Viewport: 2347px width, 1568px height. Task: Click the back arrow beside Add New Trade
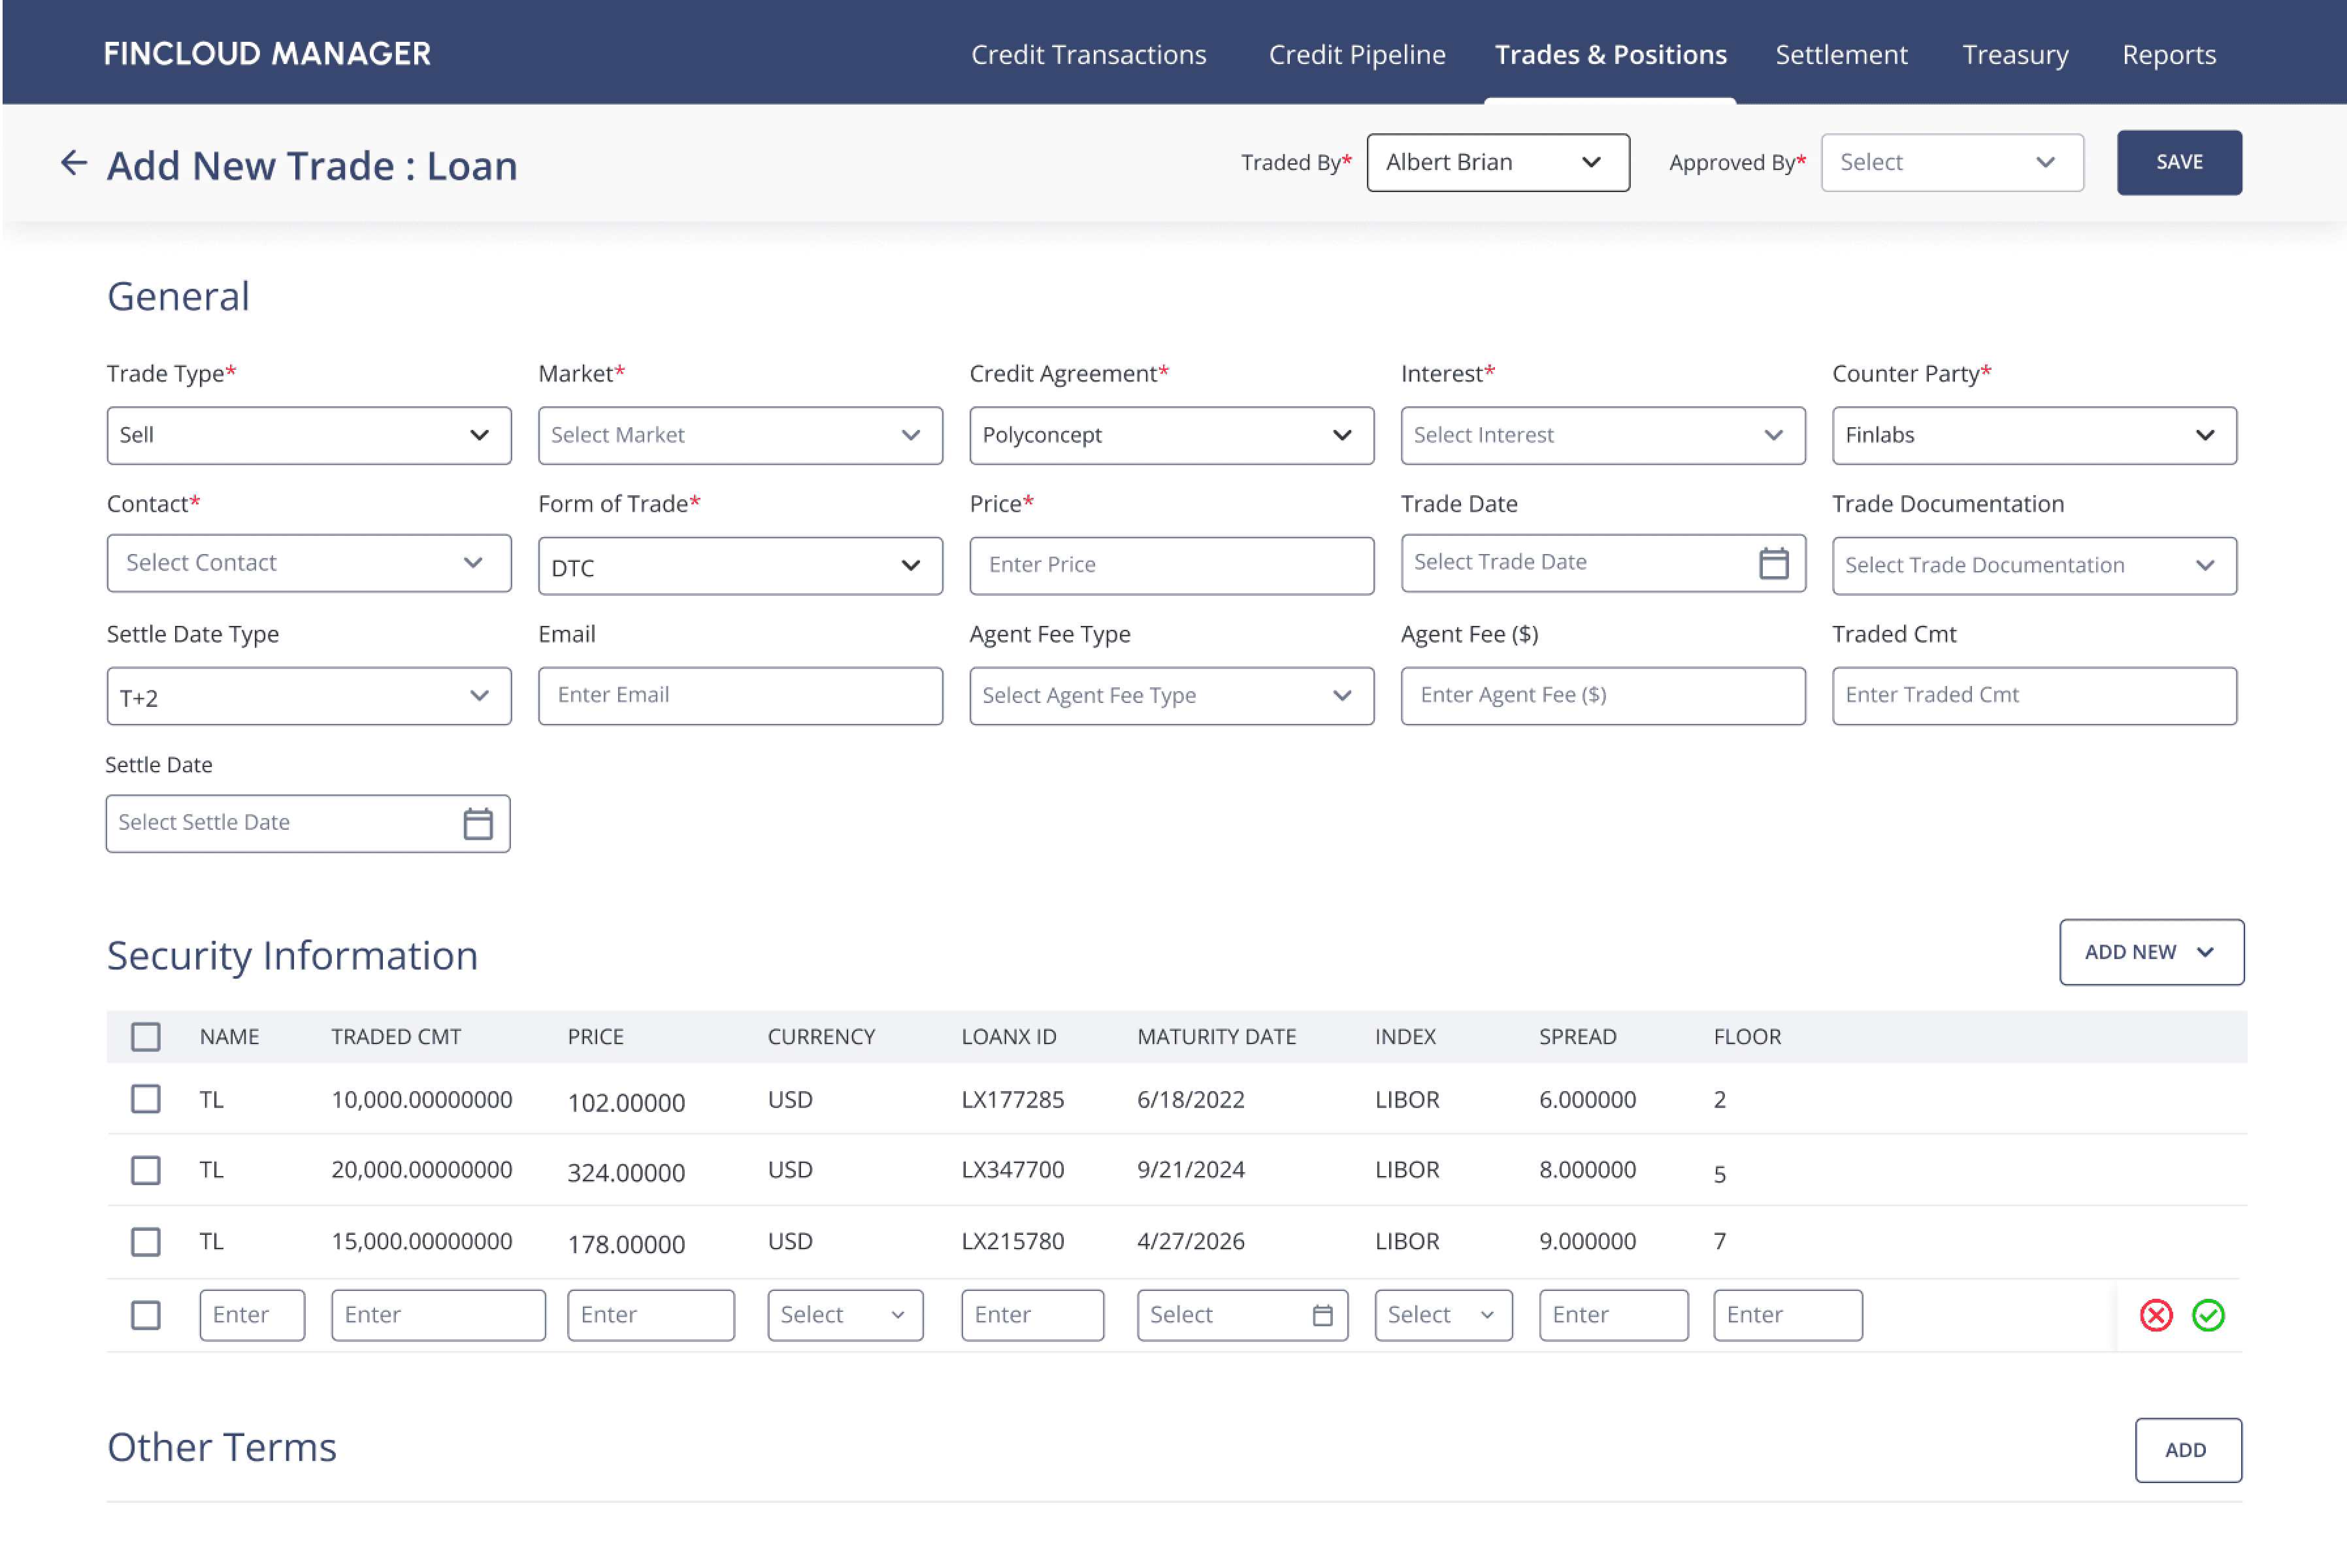coord(74,163)
